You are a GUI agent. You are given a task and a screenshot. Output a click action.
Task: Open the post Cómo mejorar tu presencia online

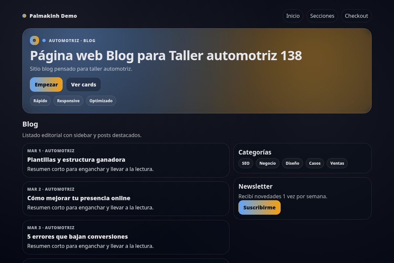[79, 198]
